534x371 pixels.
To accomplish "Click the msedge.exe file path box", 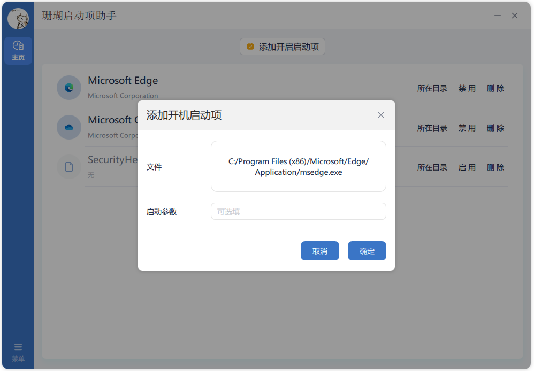I will click(x=299, y=166).
